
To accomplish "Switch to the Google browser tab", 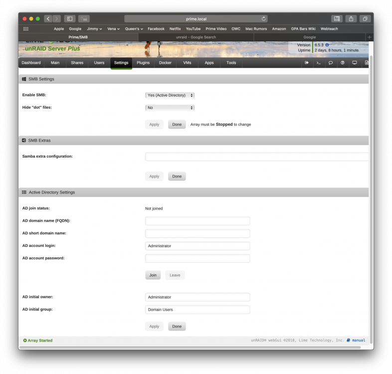I will (310, 37).
